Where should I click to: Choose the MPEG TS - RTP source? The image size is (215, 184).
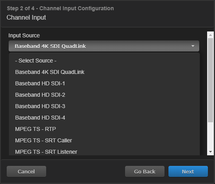tap(105, 129)
